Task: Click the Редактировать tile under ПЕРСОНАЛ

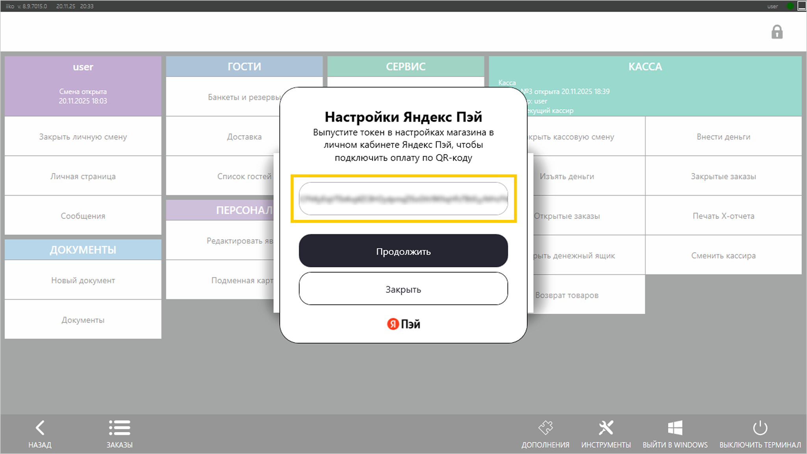Action: coord(220,240)
